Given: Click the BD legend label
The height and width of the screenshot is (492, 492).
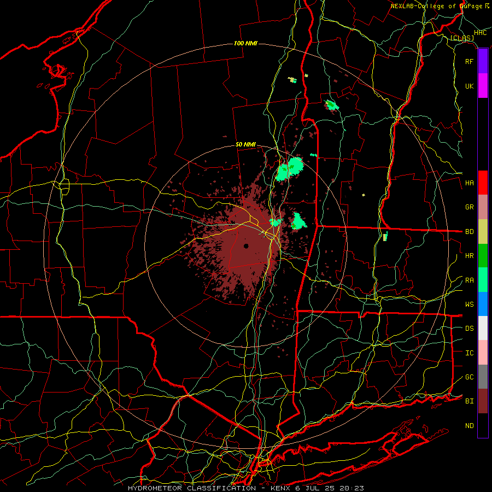Looking at the screenshot, I should [x=469, y=232].
